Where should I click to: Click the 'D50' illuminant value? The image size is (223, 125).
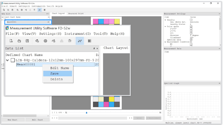tap(192, 38)
